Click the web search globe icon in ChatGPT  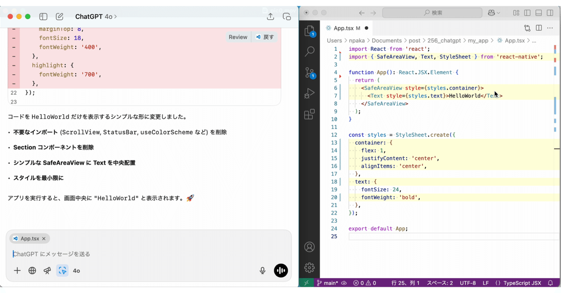click(x=32, y=271)
